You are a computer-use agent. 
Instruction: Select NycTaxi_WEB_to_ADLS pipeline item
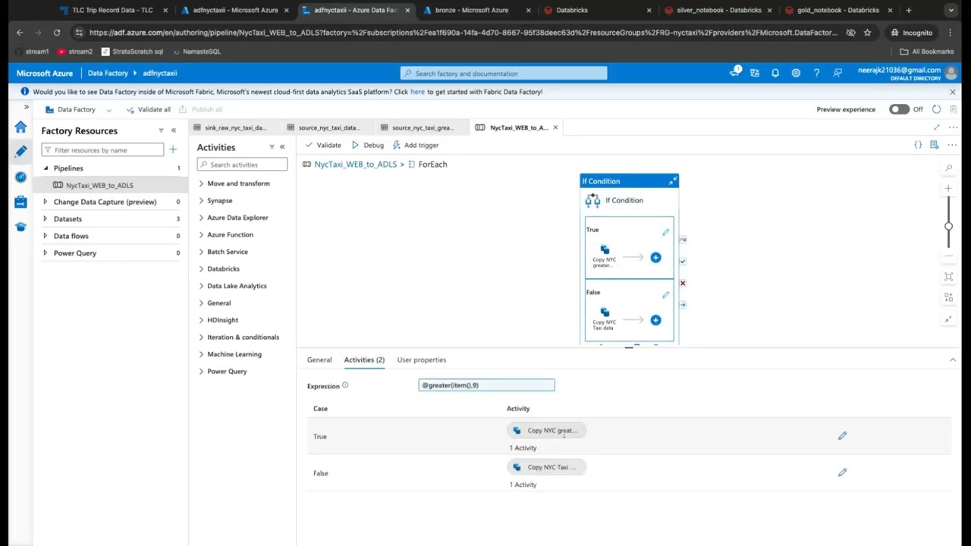tap(99, 185)
